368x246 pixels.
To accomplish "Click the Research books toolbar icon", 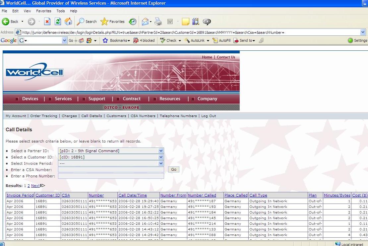I will point(196,22).
